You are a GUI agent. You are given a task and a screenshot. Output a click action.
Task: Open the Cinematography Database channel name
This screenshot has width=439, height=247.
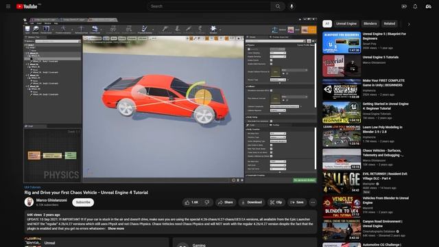pyautogui.click(x=379, y=231)
